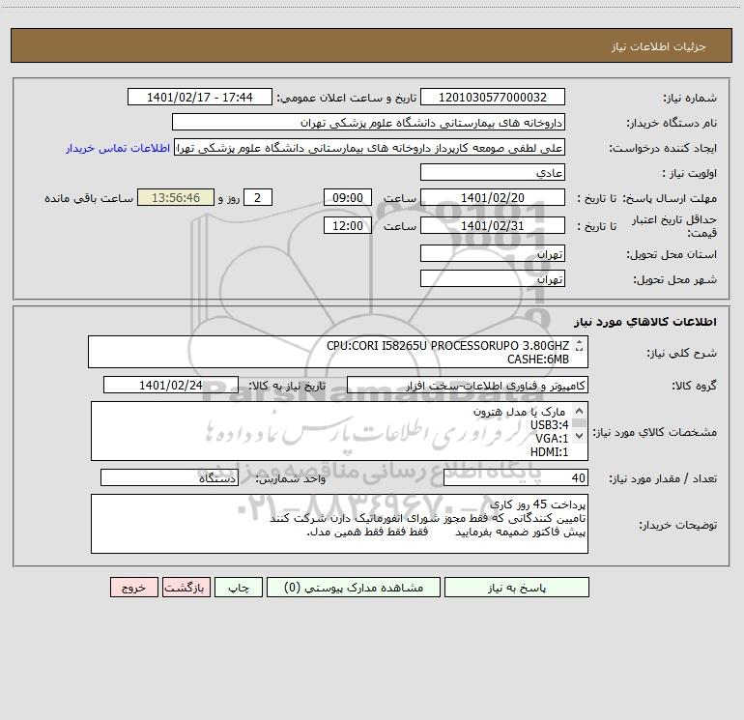This screenshot has height=720, width=744.
Task: Open 'اطلاعات تماس خریدار' link
Action: click(118, 148)
